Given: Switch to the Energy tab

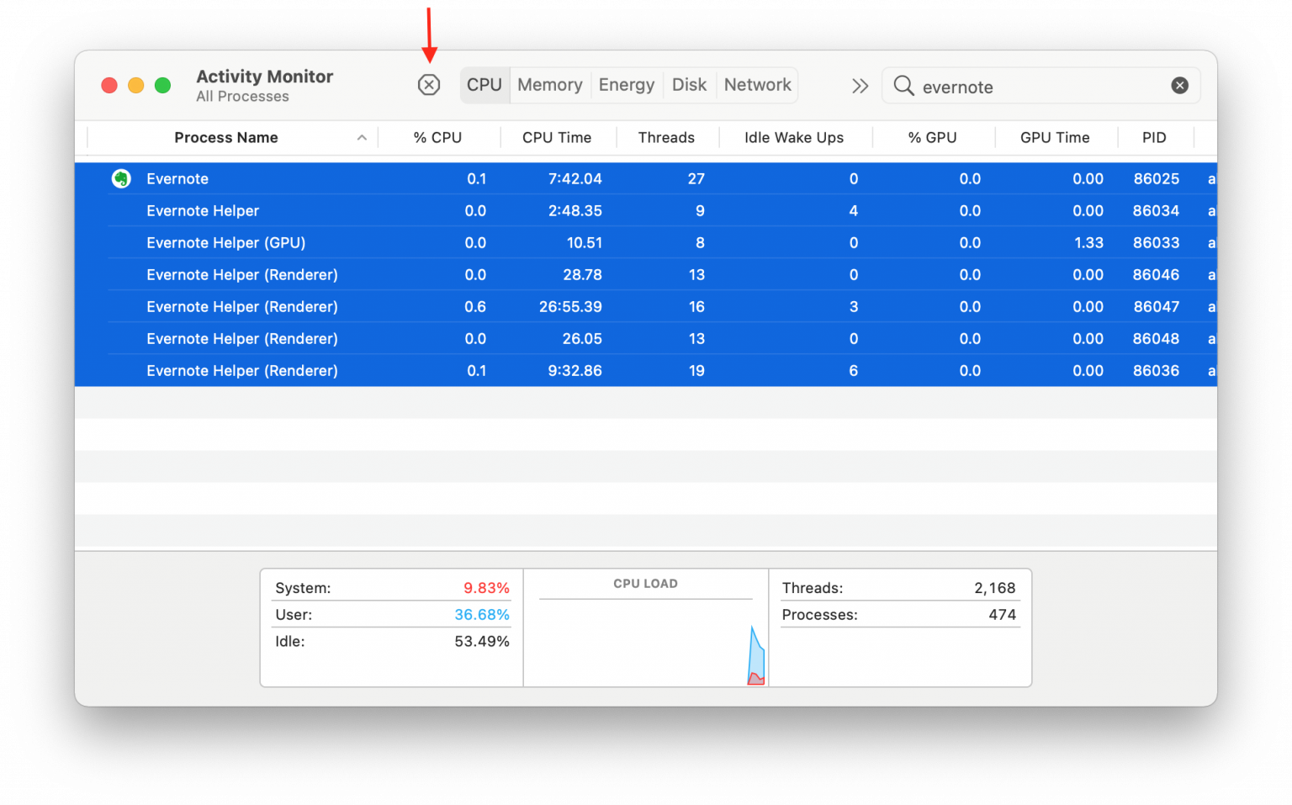Looking at the screenshot, I should coord(627,85).
